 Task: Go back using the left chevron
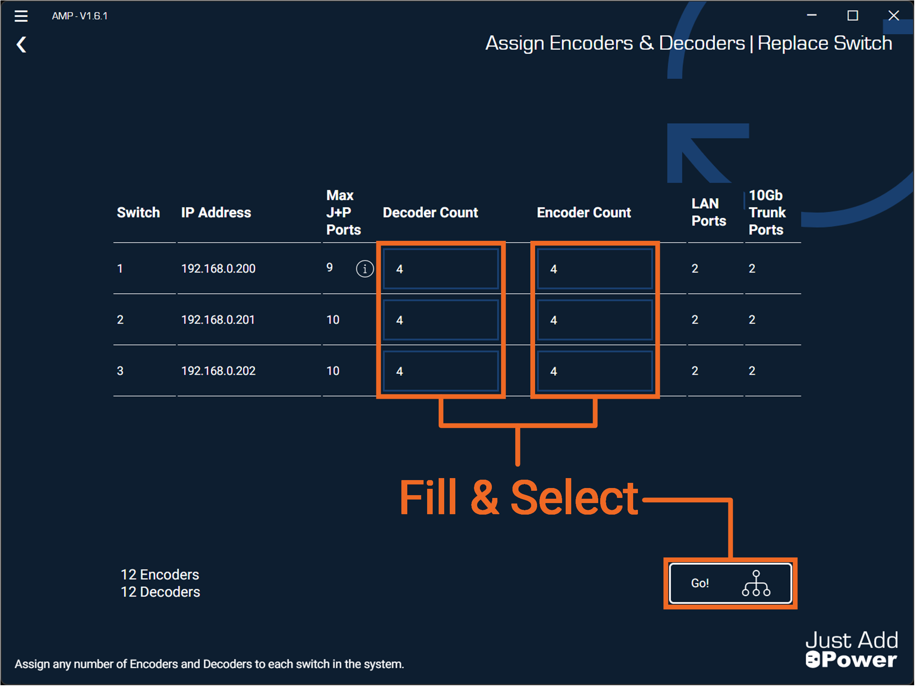point(21,44)
